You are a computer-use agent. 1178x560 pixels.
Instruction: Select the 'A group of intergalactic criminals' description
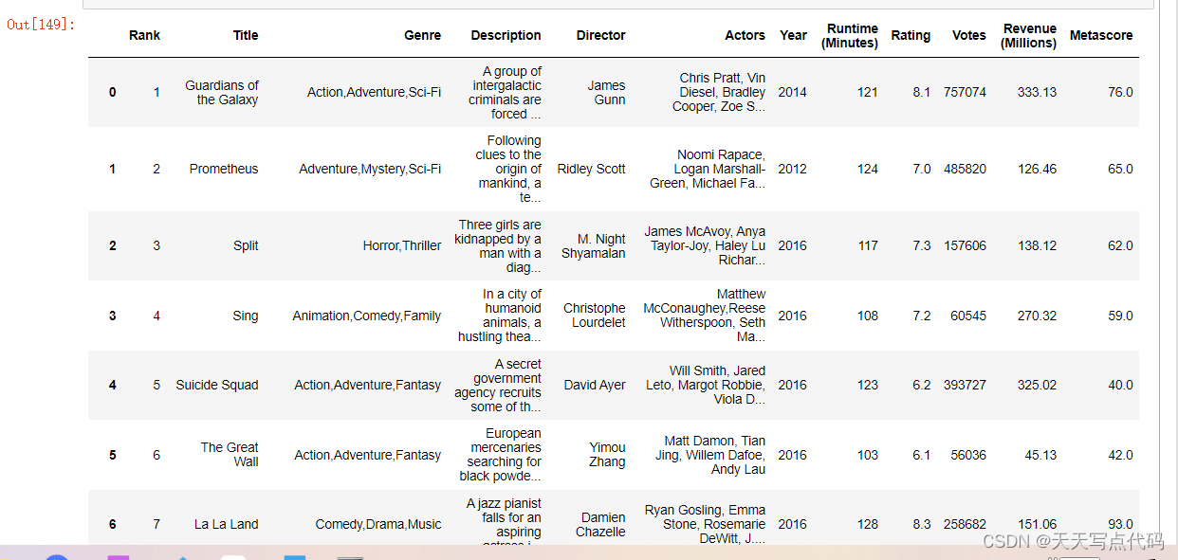(x=505, y=93)
